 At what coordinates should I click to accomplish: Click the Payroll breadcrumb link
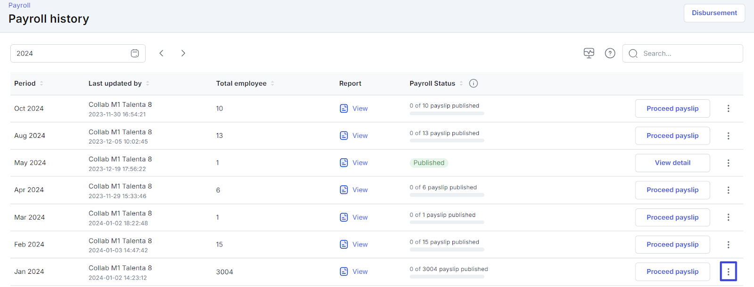point(19,5)
